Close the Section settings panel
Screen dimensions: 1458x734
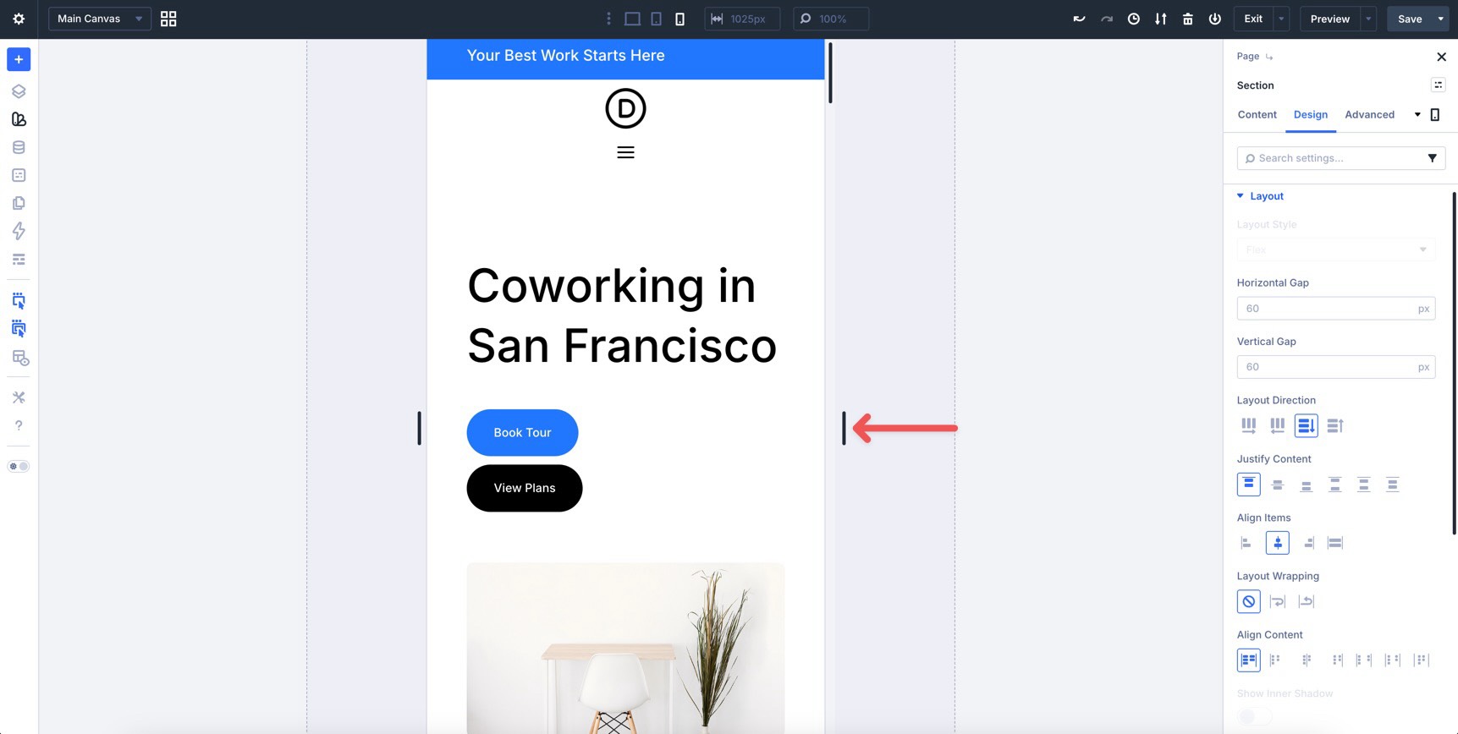point(1441,57)
